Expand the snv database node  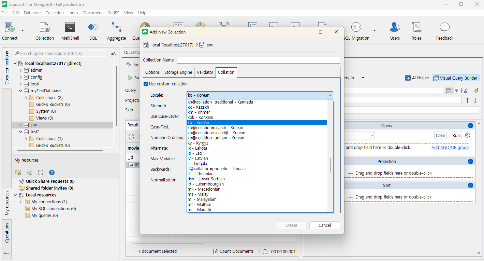click(x=21, y=125)
